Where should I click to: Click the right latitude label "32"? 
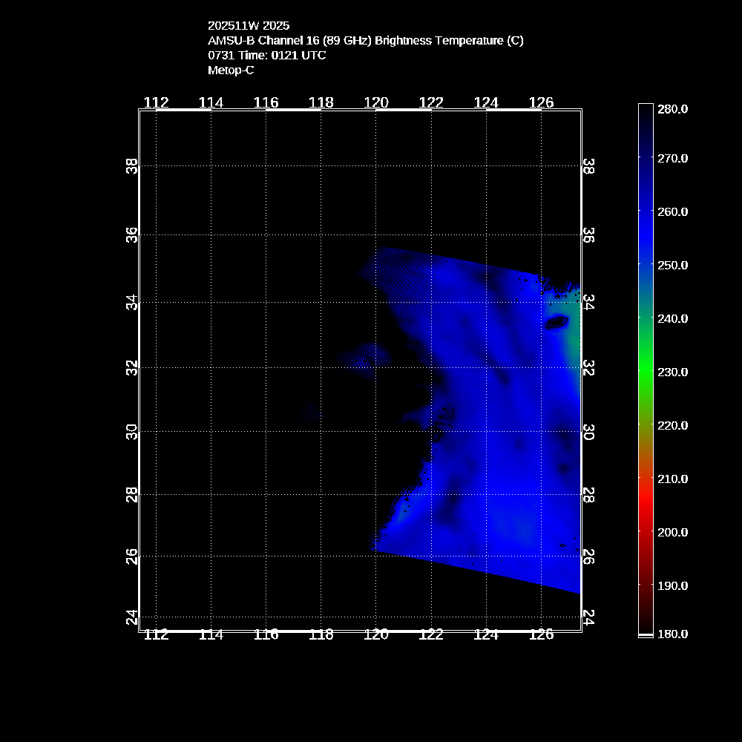click(x=588, y=368)
